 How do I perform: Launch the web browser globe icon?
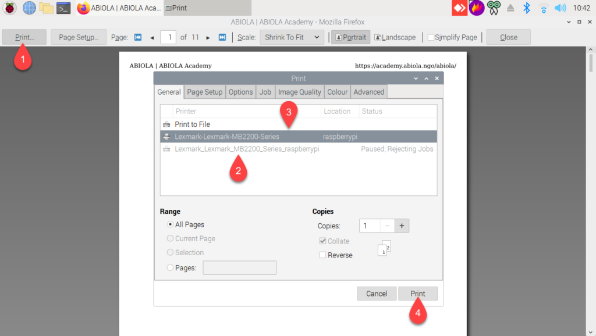pos(29,8)
